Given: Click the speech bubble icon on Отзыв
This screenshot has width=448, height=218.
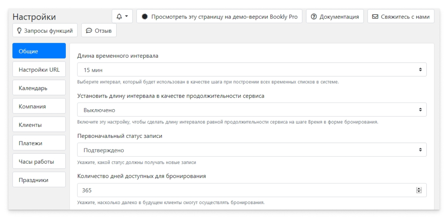Looking at the screenshot, I should coord(89,31).
